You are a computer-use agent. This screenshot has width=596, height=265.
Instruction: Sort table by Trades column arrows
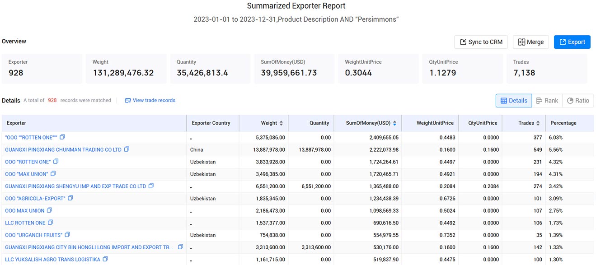[x=538, y=123]
